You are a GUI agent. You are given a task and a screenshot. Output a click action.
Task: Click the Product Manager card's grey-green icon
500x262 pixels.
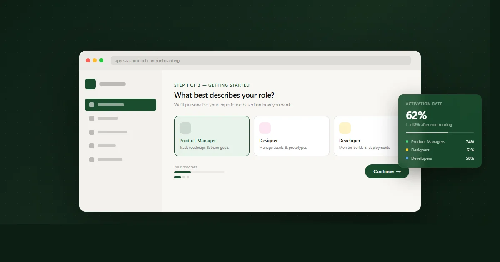(x=185, y=128)
